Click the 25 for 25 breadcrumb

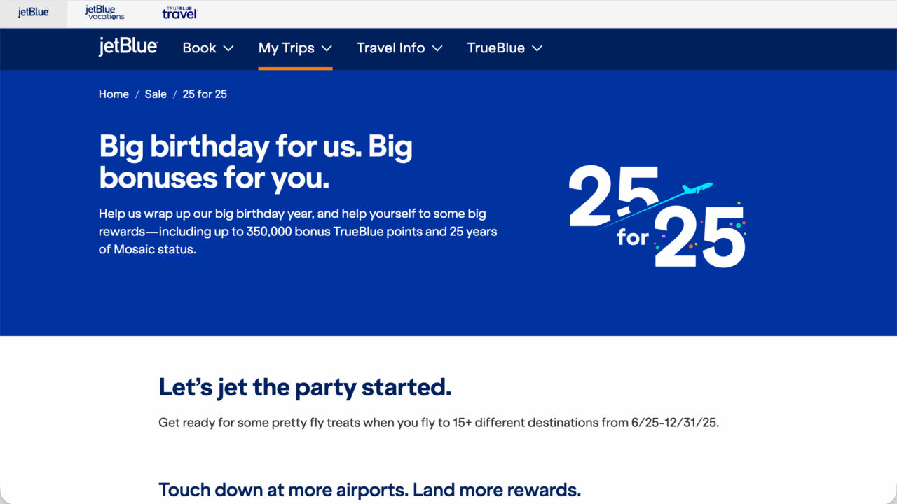[x=205, y=94]
